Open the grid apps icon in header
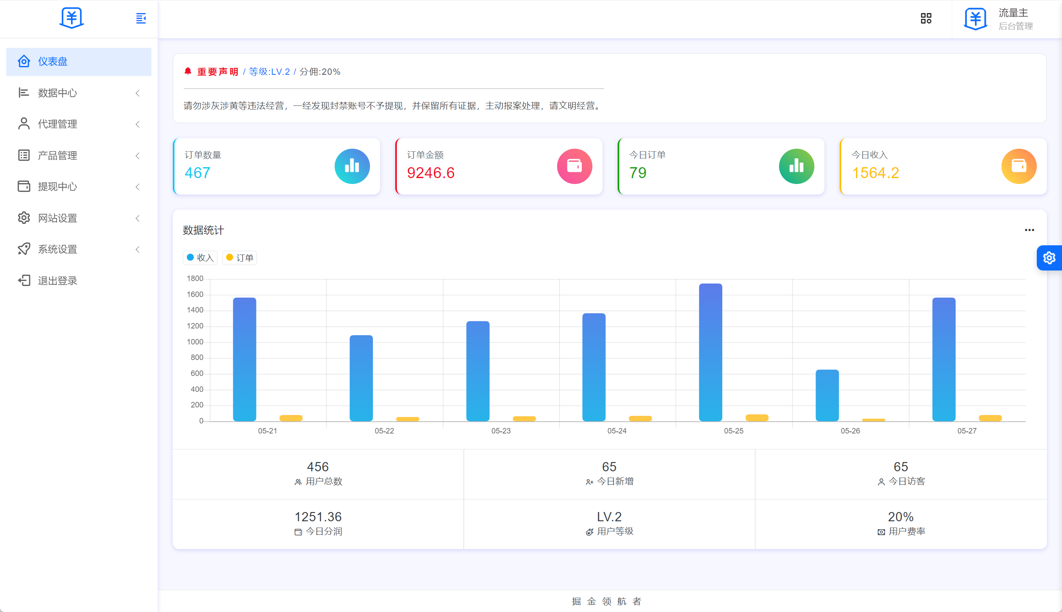Viewport: 1062px width, 612px height. click(926, 18)
